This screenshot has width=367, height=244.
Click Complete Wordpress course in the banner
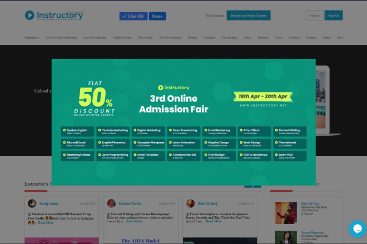pyautogui.click(x=148, y=144)
